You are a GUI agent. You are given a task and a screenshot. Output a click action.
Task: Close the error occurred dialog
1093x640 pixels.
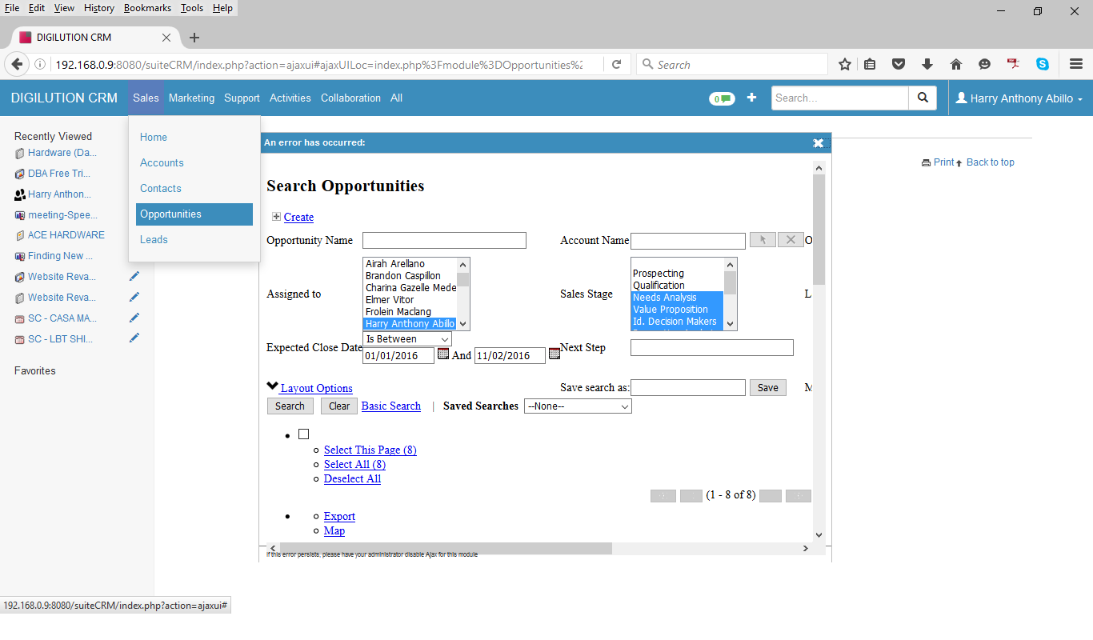click(x=818, y=143)
